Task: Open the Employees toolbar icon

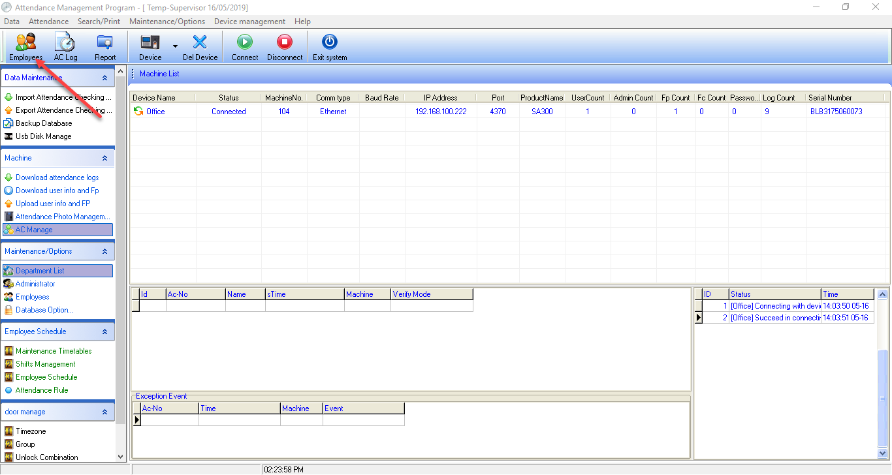Action: (x=26, y=43)
